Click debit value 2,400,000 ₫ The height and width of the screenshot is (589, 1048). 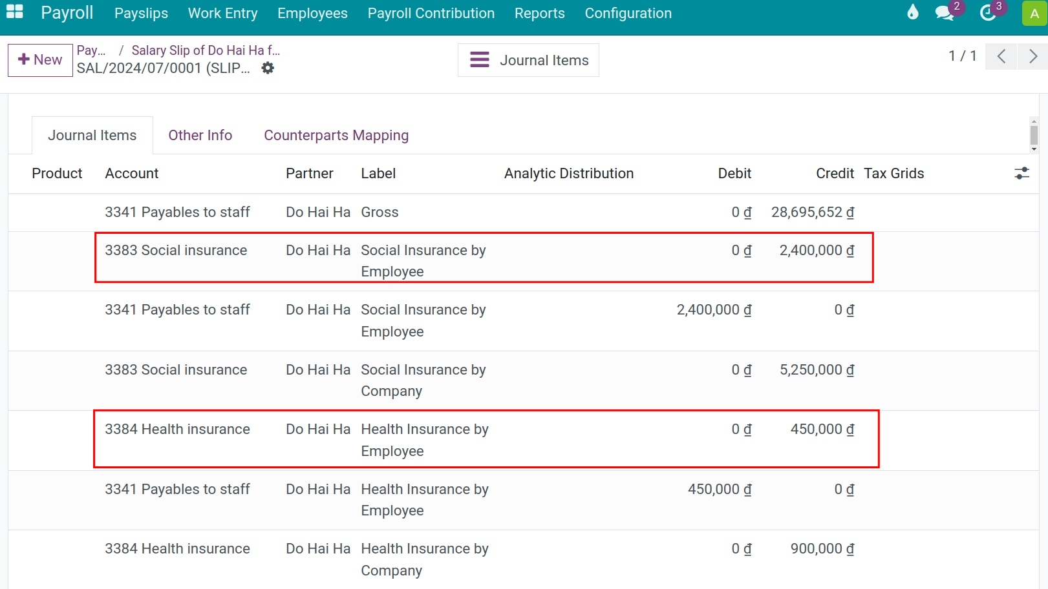point(714,309)
